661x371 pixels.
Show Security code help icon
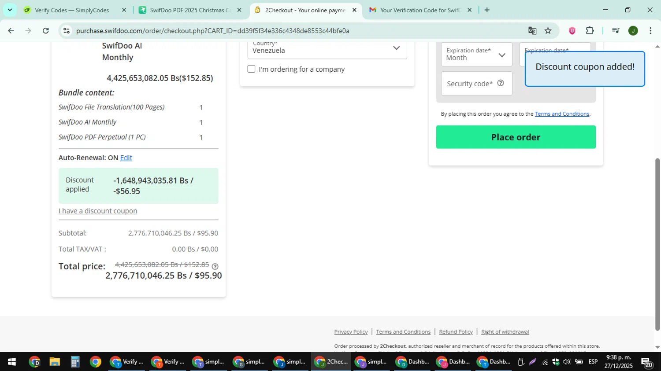click(x=501, y=83)
